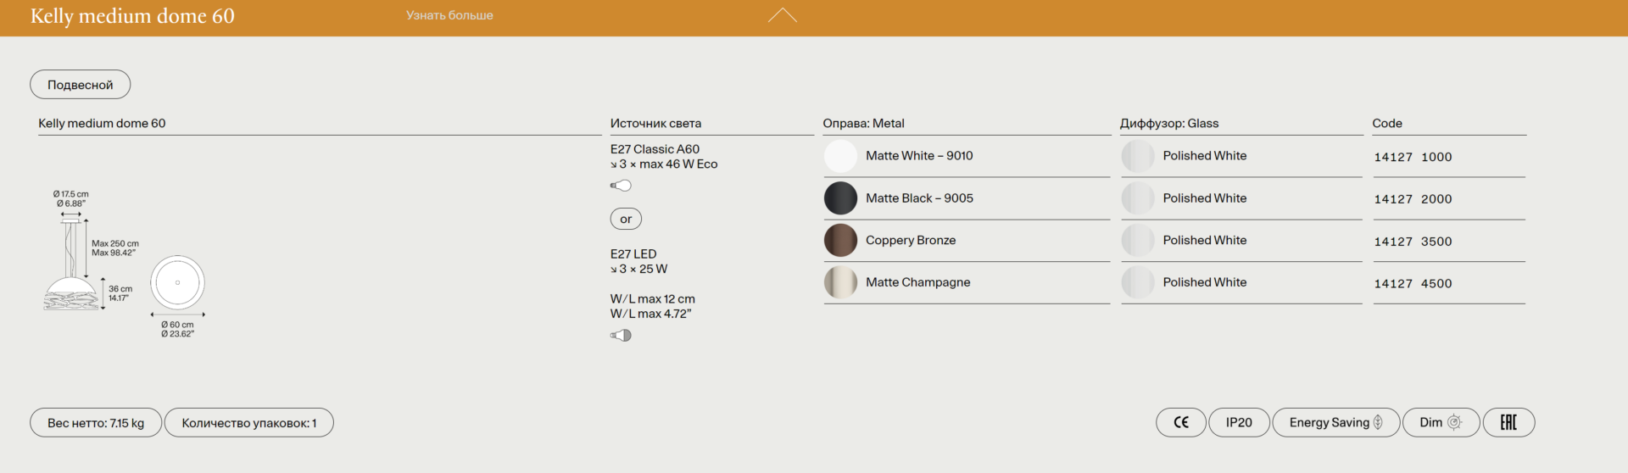Click the 'or' pill between light sources
The width and height of the screenshot is (1628, 473).
click(x=626, y=219)
